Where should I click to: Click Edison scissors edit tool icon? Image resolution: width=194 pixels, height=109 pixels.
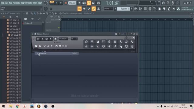tap(45, 46)
